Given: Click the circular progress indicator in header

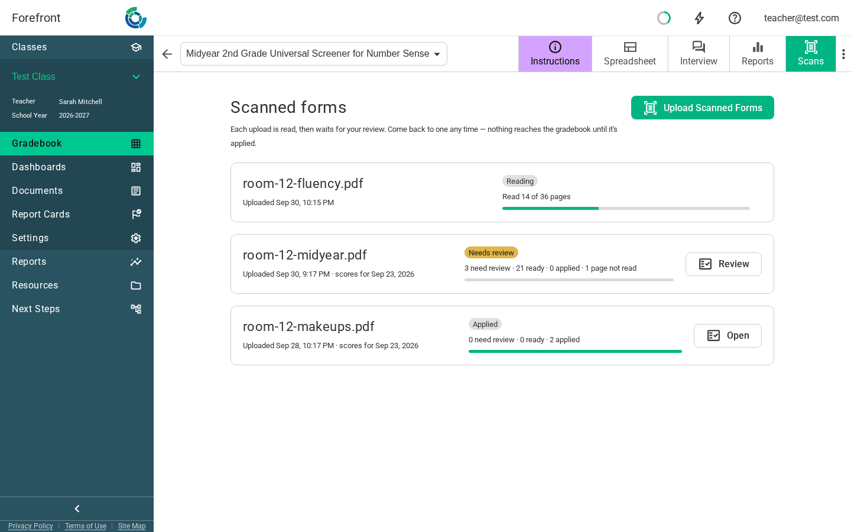Looking at the screenshot, I should coord(664,18).
